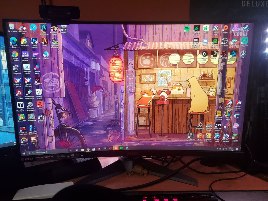Open the Windows Start menu

[24, 153]
